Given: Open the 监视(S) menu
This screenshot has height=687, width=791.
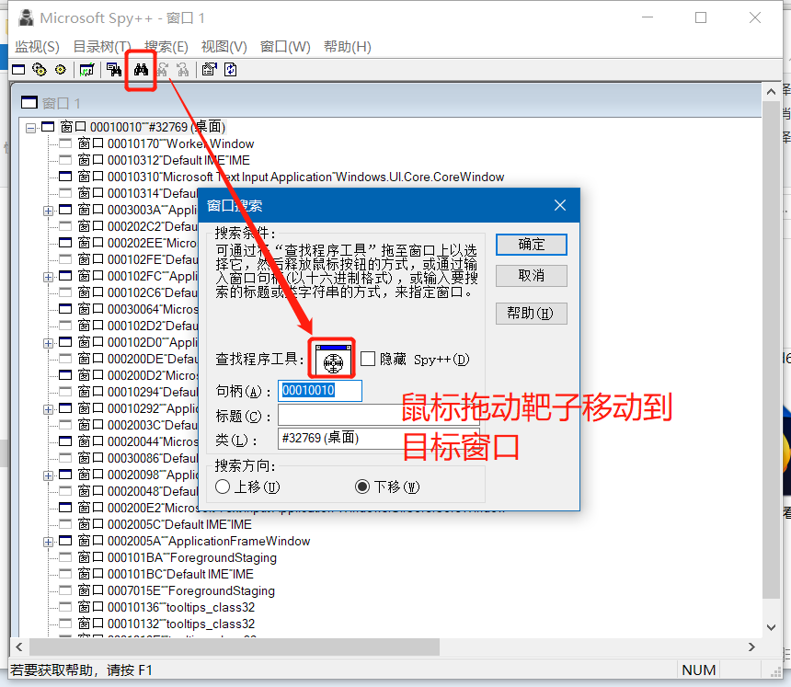Looking at the screenshot, I should coord(37,47).
